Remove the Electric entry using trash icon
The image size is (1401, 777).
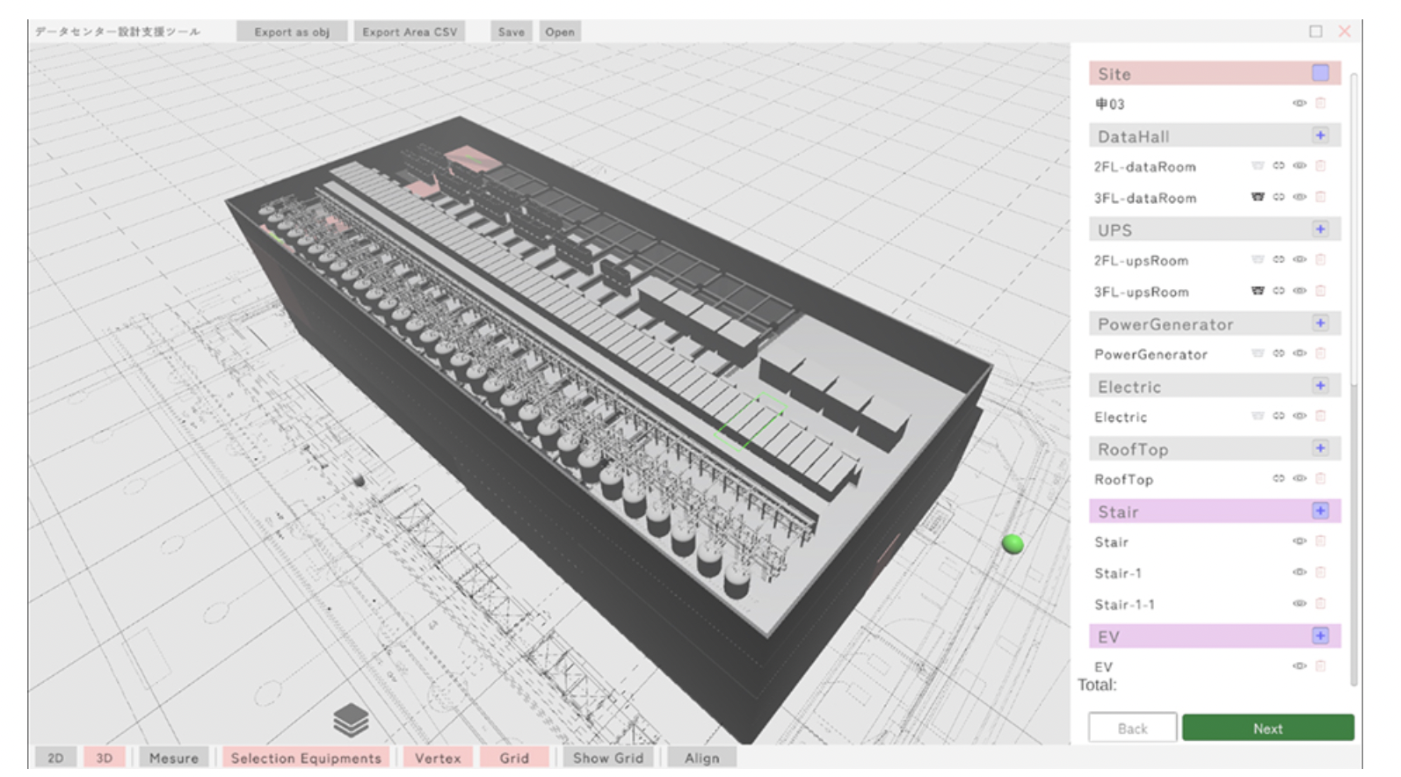pos(1320,416)
